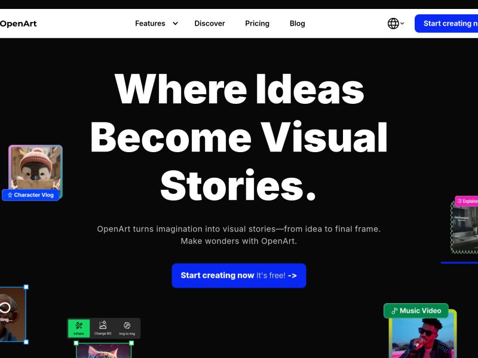Open the Pricing page

[x=257, y=24]
